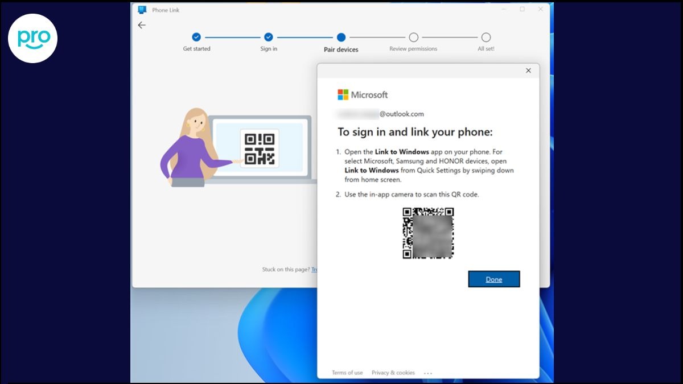Click the 'Sign in' step label
Screen dimensions: 683x384
coord(269,49)
